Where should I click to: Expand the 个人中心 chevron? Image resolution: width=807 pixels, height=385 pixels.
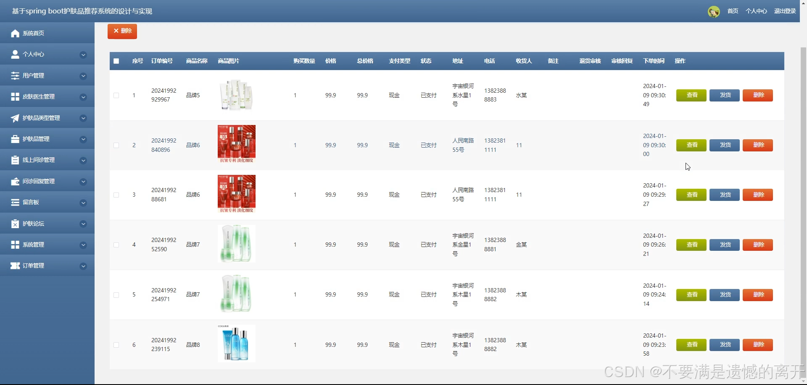(x=83, y=55)
